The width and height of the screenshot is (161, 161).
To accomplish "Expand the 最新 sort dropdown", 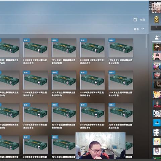I will click(x=139, y=29).
